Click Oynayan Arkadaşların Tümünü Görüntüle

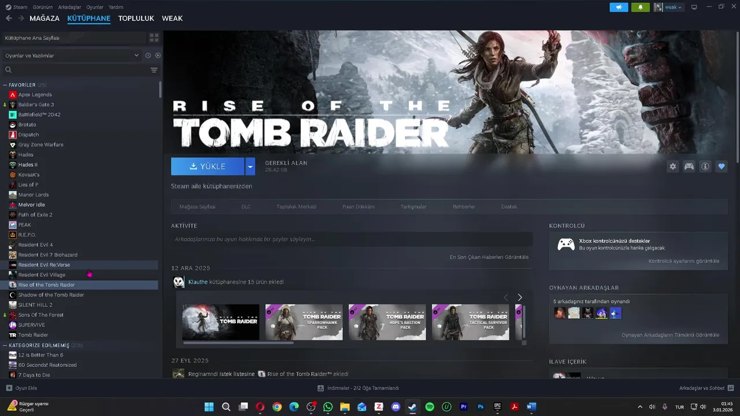click(x=671, y=335)
